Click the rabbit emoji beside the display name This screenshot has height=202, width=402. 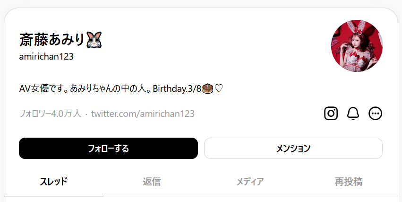point(94,40)
